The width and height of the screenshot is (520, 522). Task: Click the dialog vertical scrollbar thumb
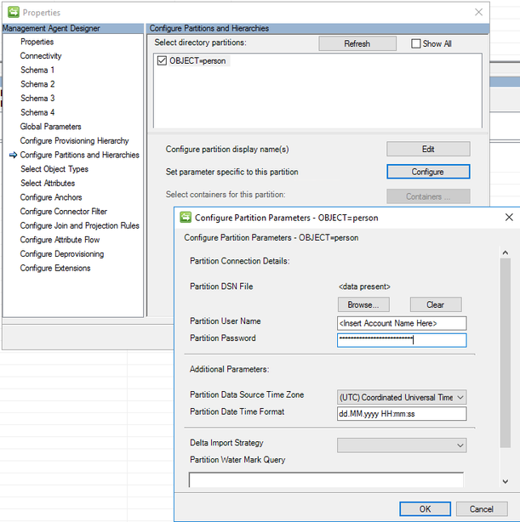coord(506,353)
